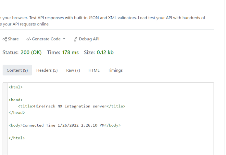Click the share network icon
Viewport: 226px width, 155px height.
click(5, 39)
